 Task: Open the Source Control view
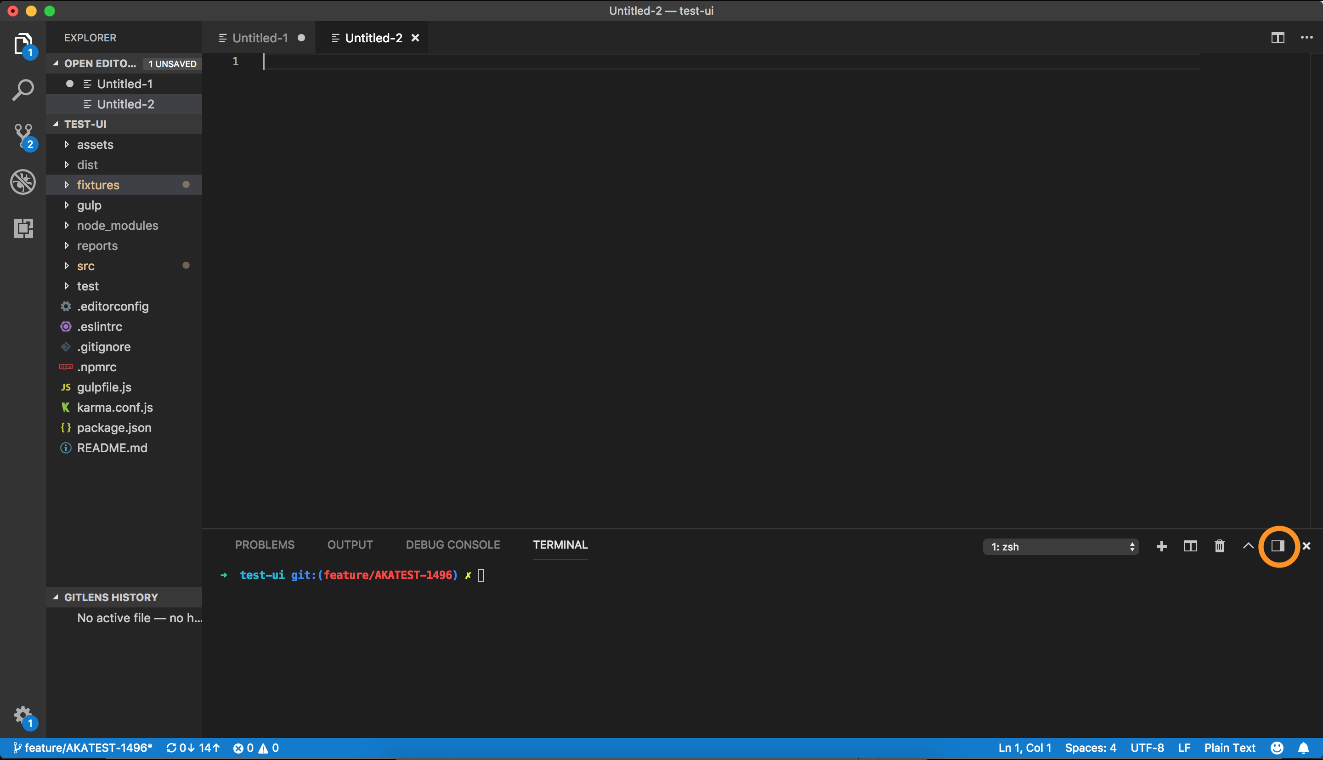(23, 136)
